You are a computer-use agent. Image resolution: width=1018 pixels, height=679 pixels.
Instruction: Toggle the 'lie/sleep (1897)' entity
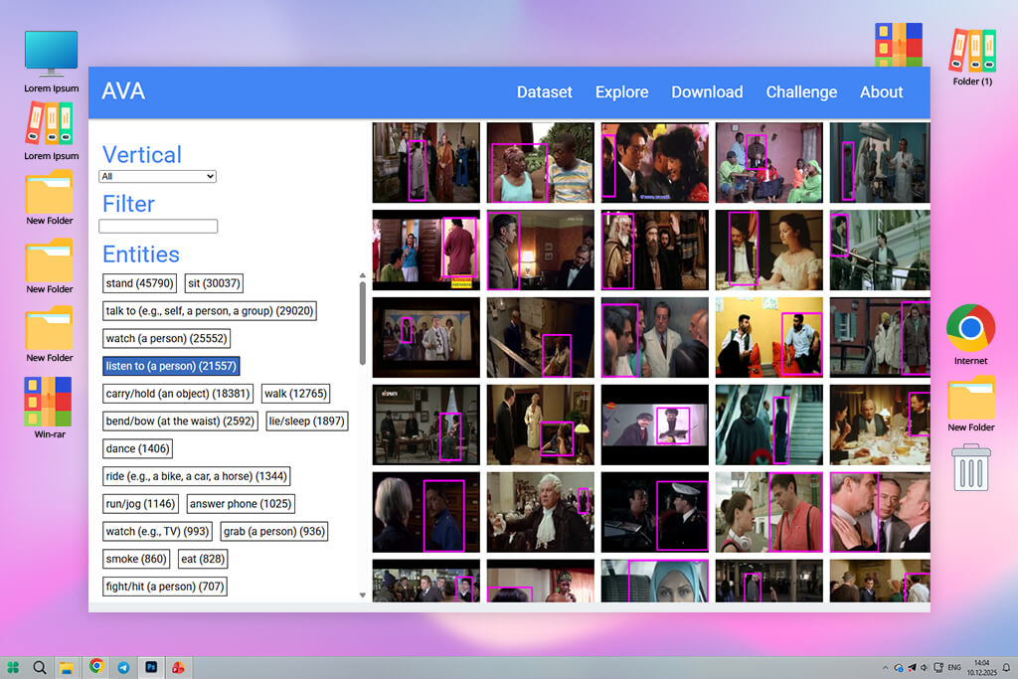306,422
